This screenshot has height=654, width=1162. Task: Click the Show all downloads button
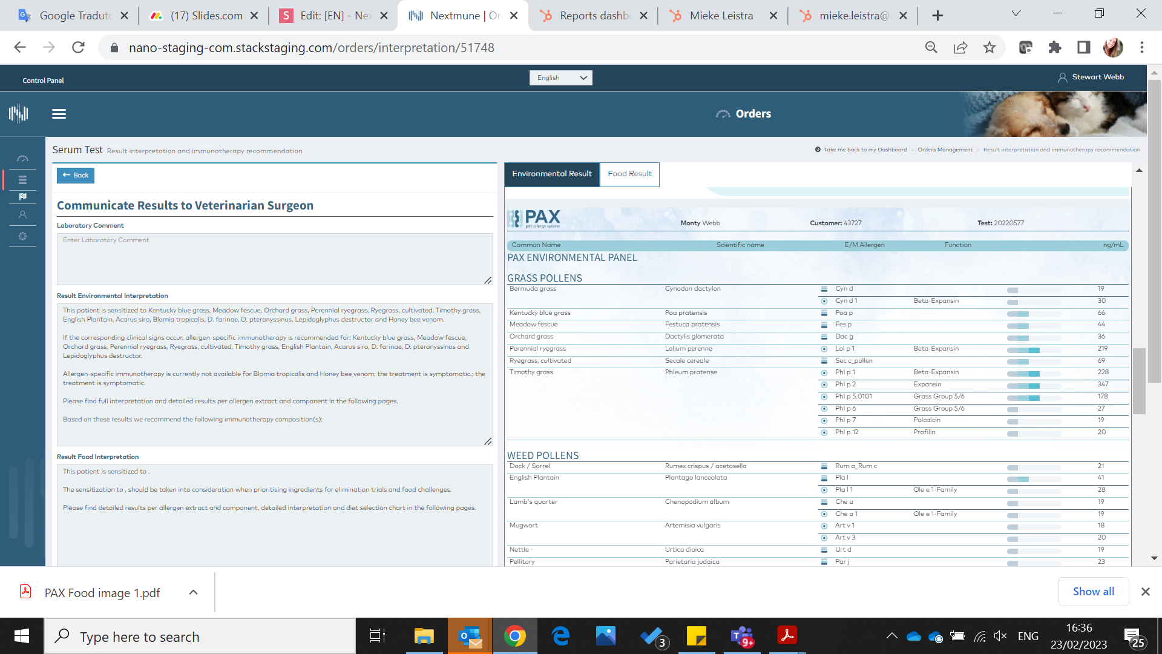point(1093,592)
